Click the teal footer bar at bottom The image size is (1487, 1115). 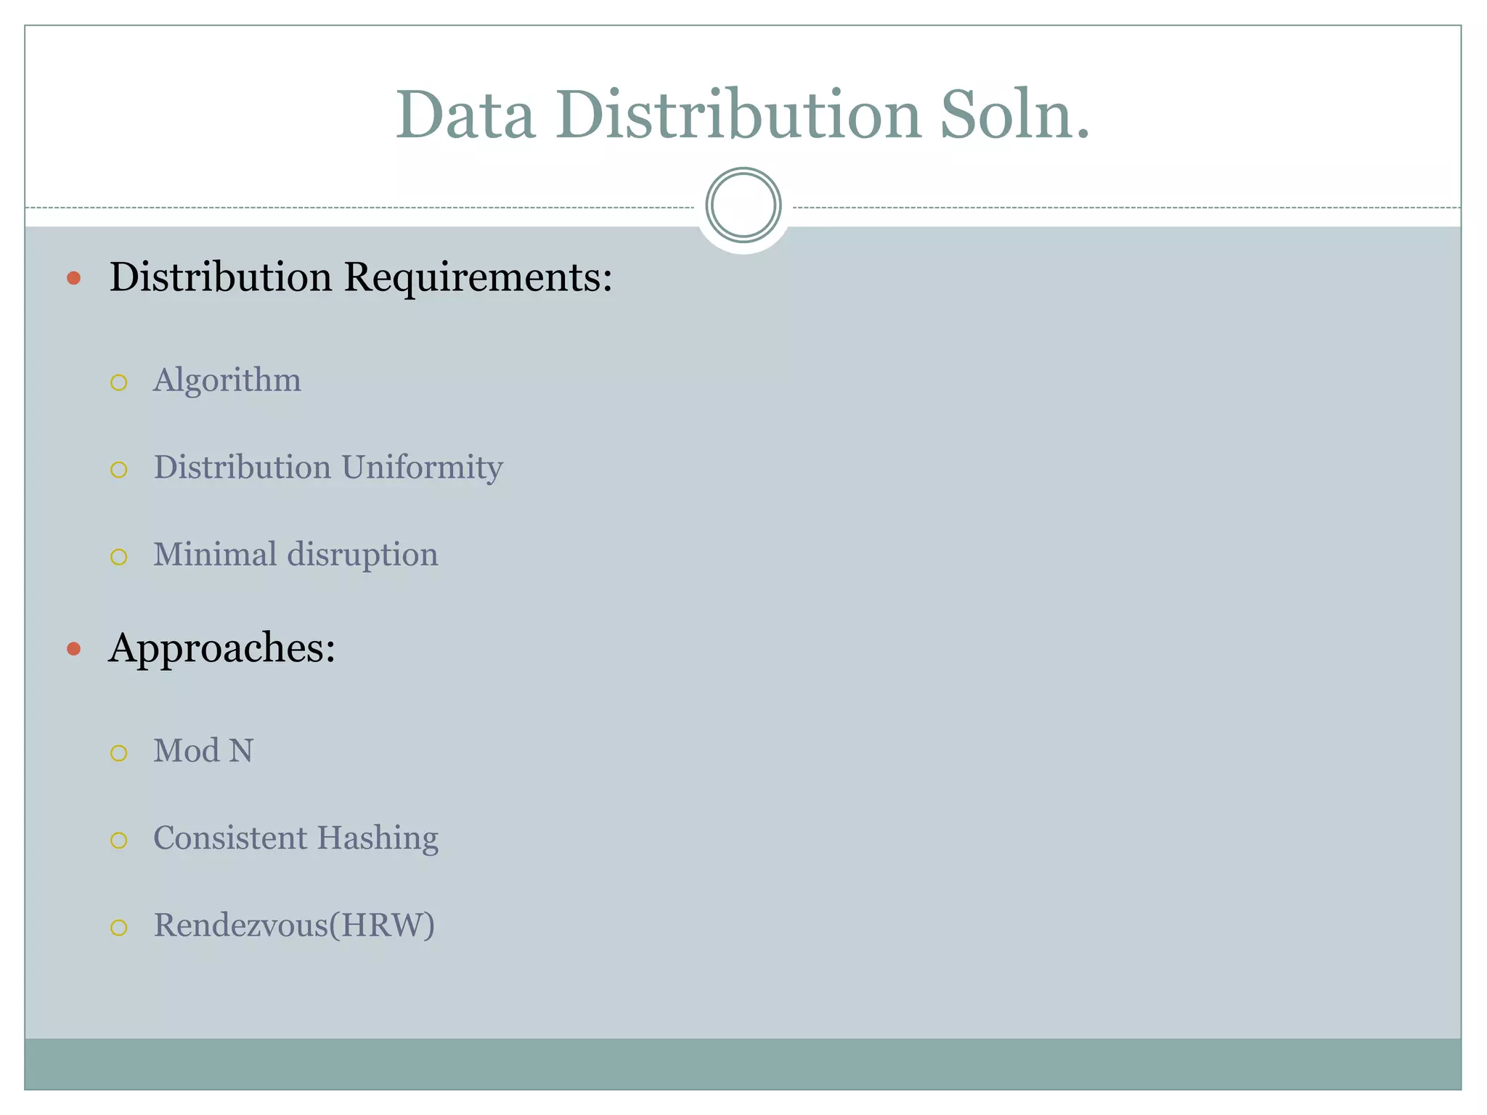tap(742, 1063)
